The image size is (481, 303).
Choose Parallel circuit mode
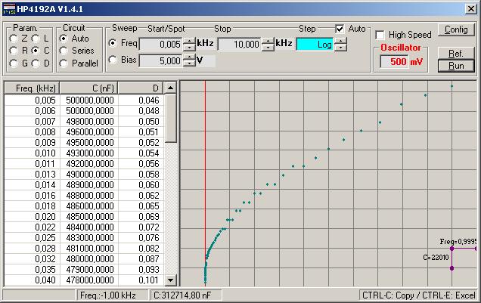[64, 63]
